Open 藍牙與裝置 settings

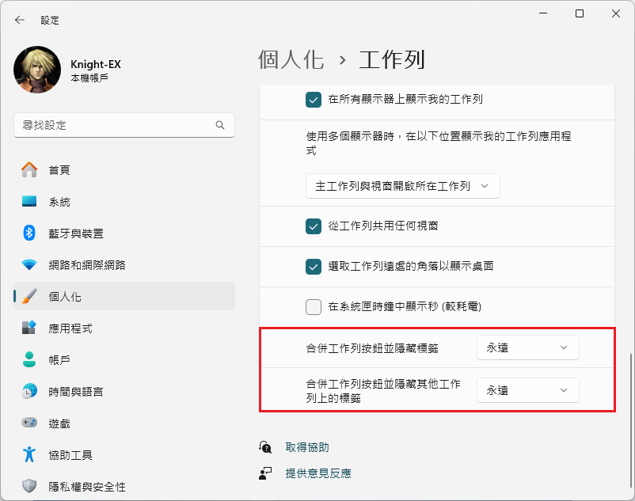124,233
